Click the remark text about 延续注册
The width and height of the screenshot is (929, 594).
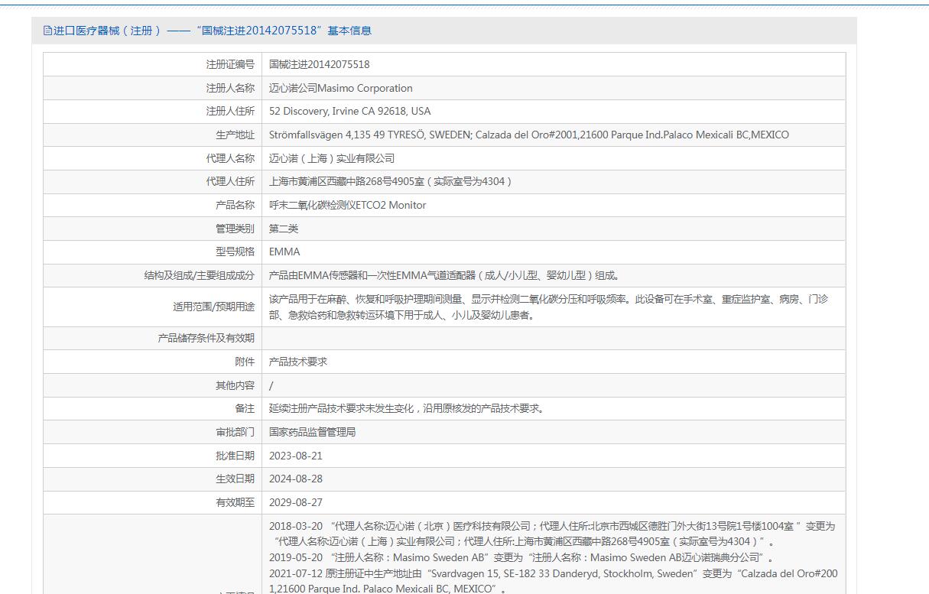[407, 408]
